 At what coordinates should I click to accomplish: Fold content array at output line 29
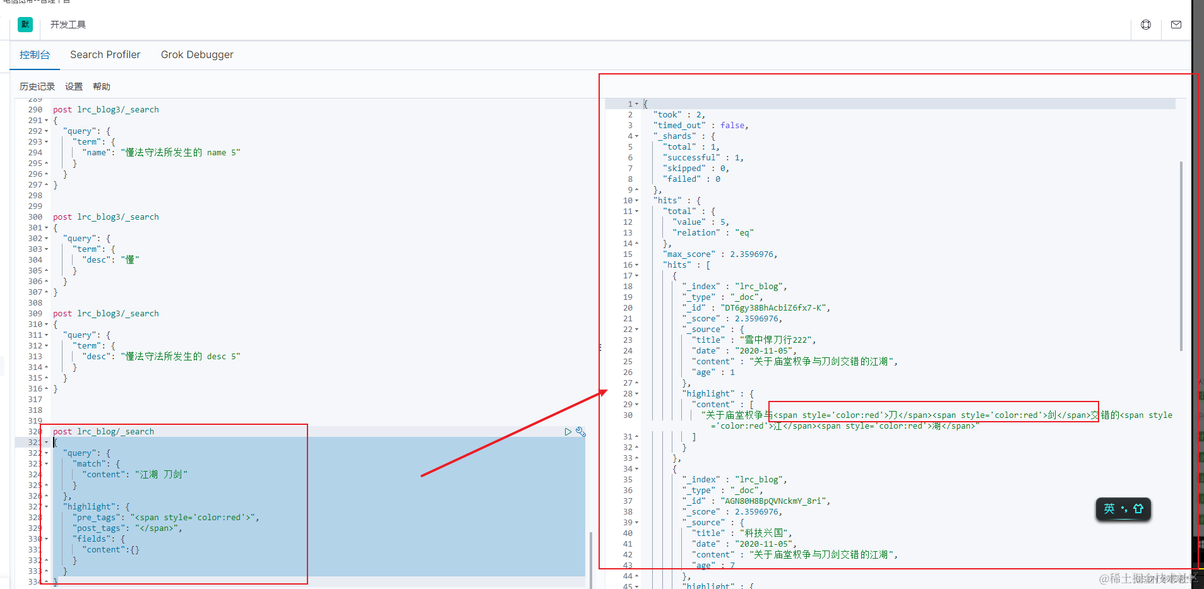coord(636,405)
